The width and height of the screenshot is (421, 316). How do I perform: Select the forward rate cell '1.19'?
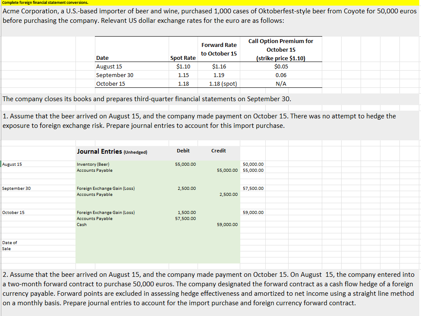(x=219, y=75)
